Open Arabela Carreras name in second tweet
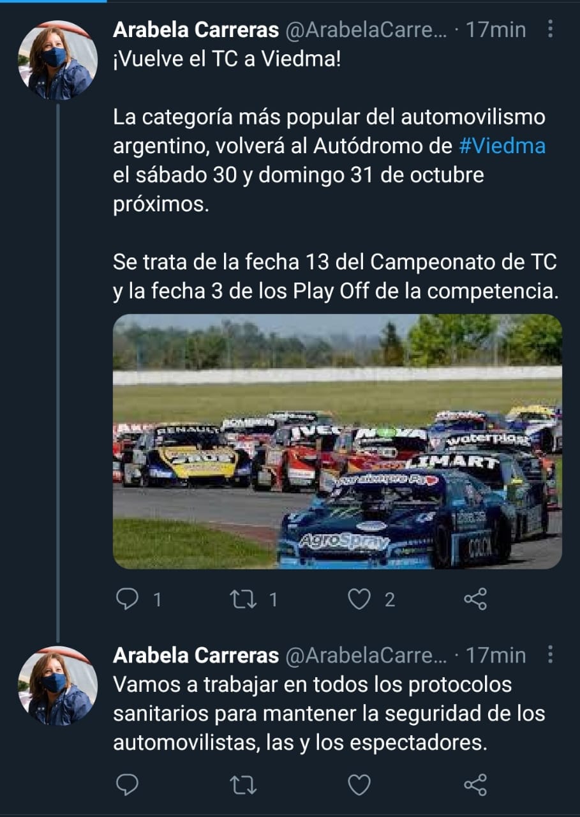 (196, 655)
